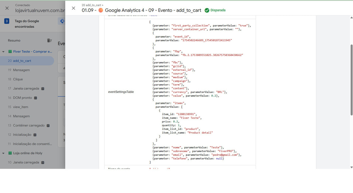Image resolution: width=353 pixels, height=193 pixels.
Task: Click the green page icon for Loja online de Holy
Action: pos(10,153)
